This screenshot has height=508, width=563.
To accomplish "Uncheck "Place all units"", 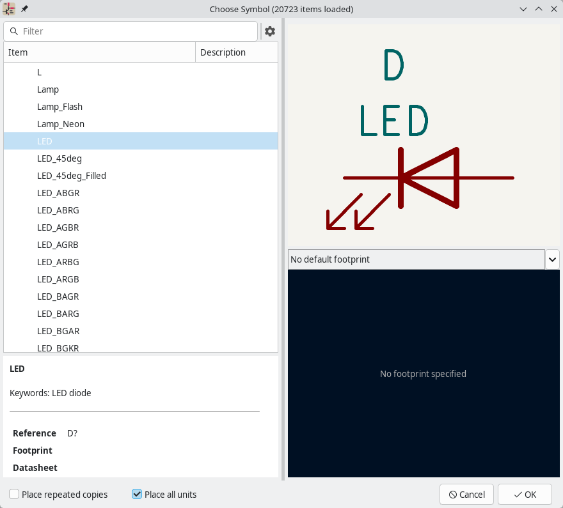I will click(x=136, y=494).
